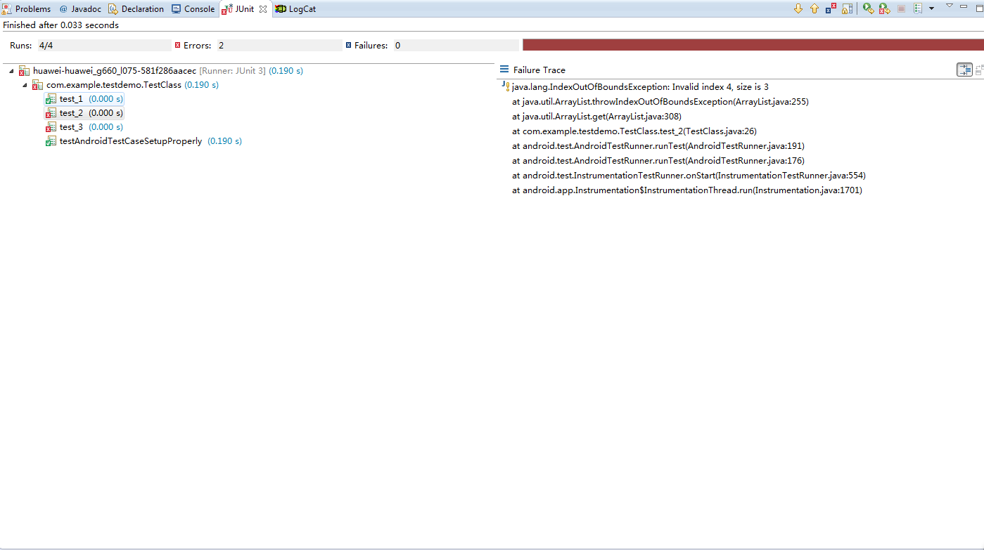
Task: Click the Failure Trace header icon
Action: tap(504, 70)
